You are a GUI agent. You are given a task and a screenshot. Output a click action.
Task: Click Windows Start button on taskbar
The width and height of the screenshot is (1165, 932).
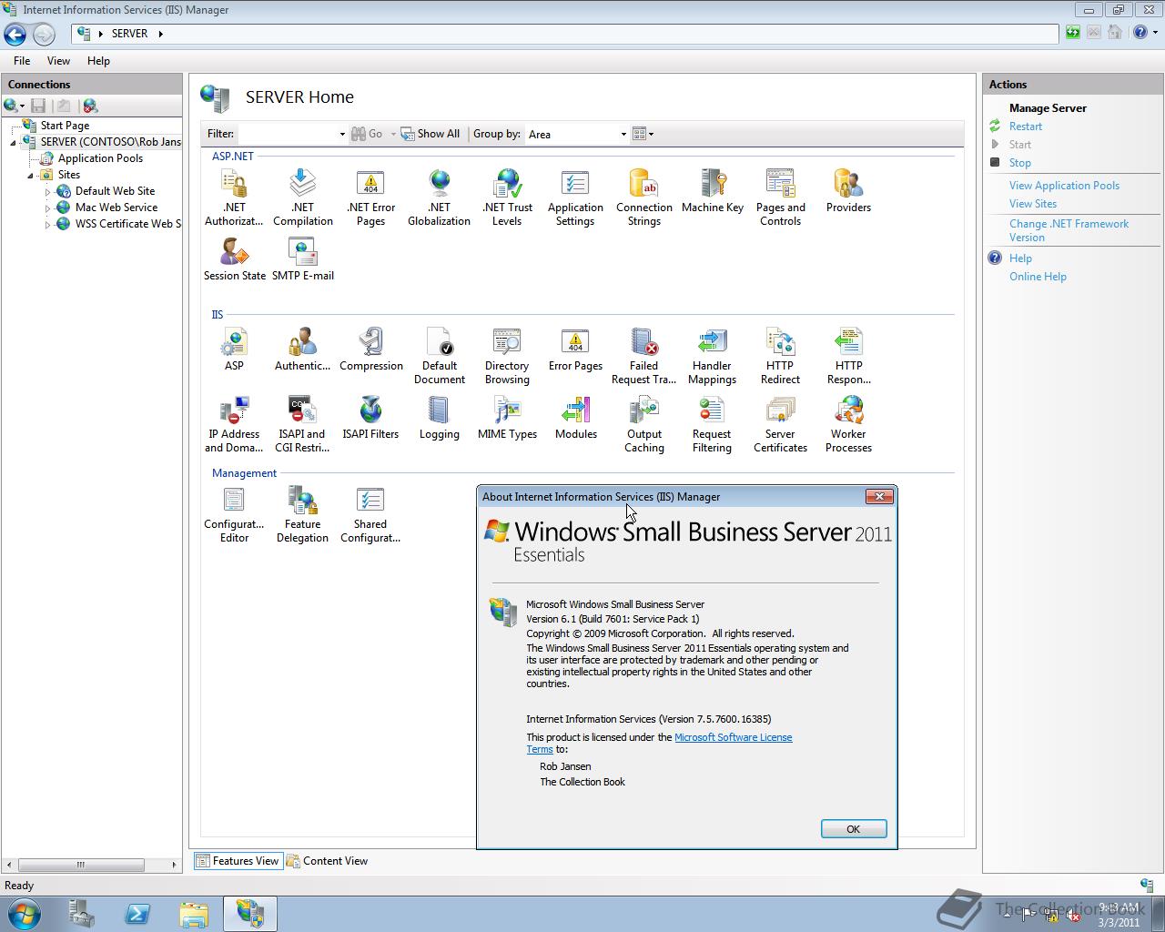[25, 913]
